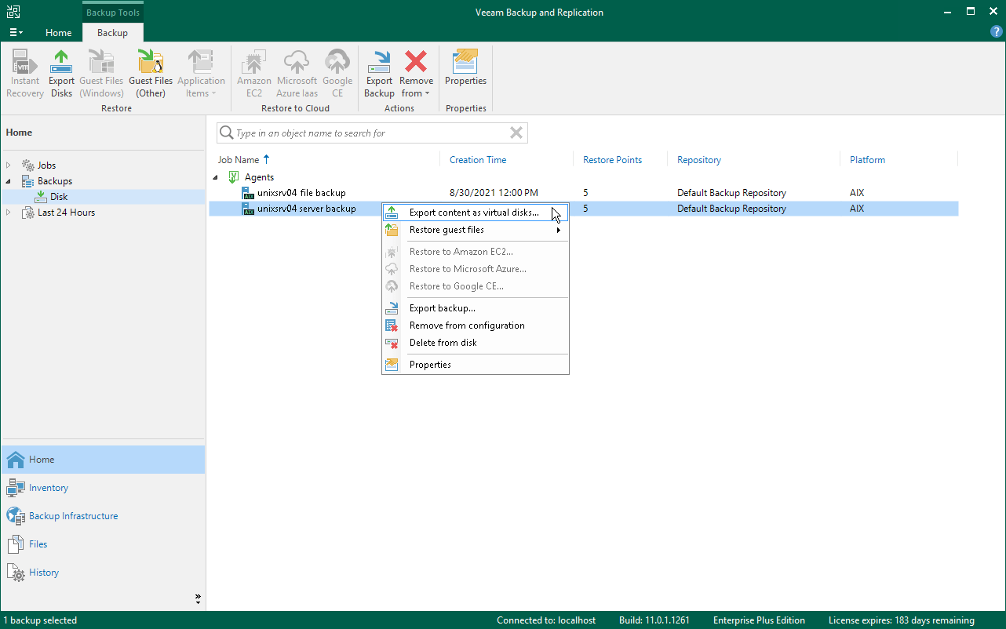Select the Google CE restore icon
1006x629 pixels.
[337, 71]
